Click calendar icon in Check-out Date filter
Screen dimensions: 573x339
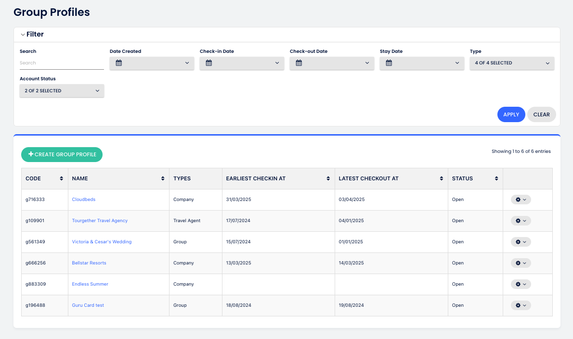[x=299, y=63]
